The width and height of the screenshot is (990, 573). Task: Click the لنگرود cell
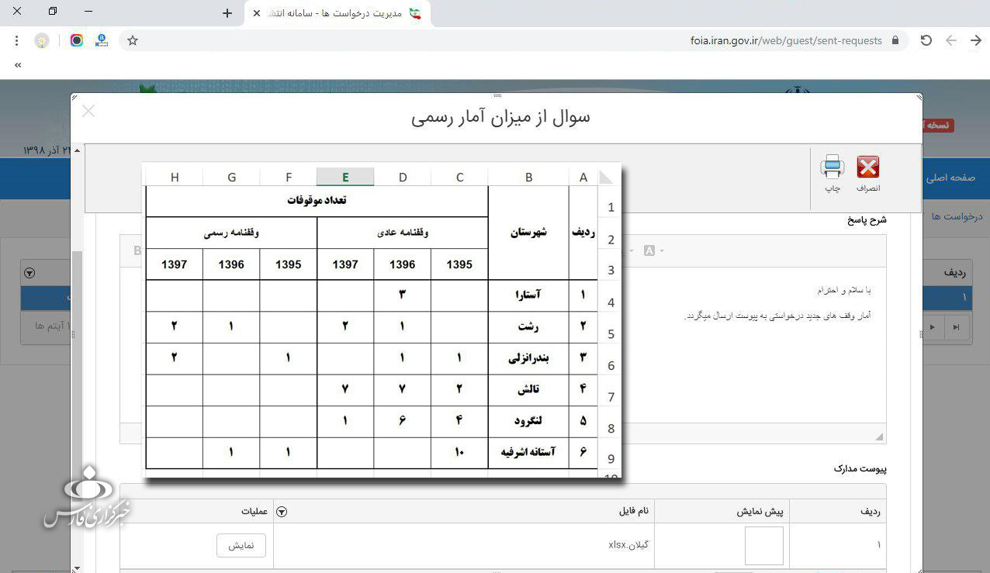528,421
